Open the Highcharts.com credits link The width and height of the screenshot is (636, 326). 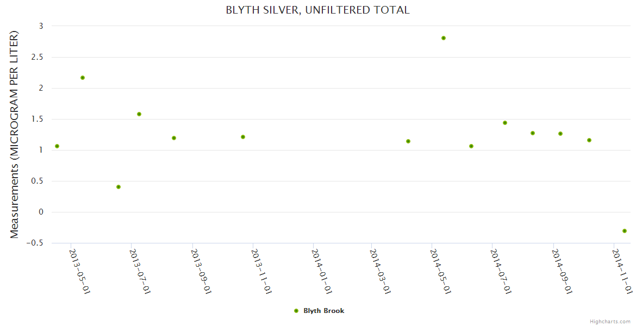click(610, 322)
